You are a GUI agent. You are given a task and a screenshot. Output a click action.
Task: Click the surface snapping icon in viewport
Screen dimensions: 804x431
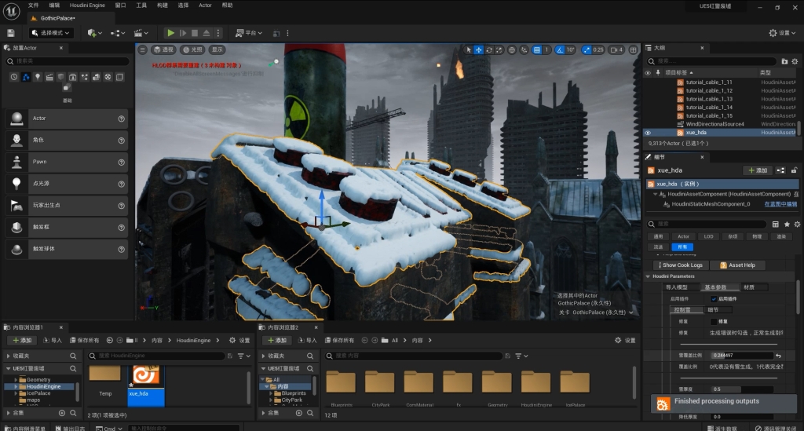point(524,49)
